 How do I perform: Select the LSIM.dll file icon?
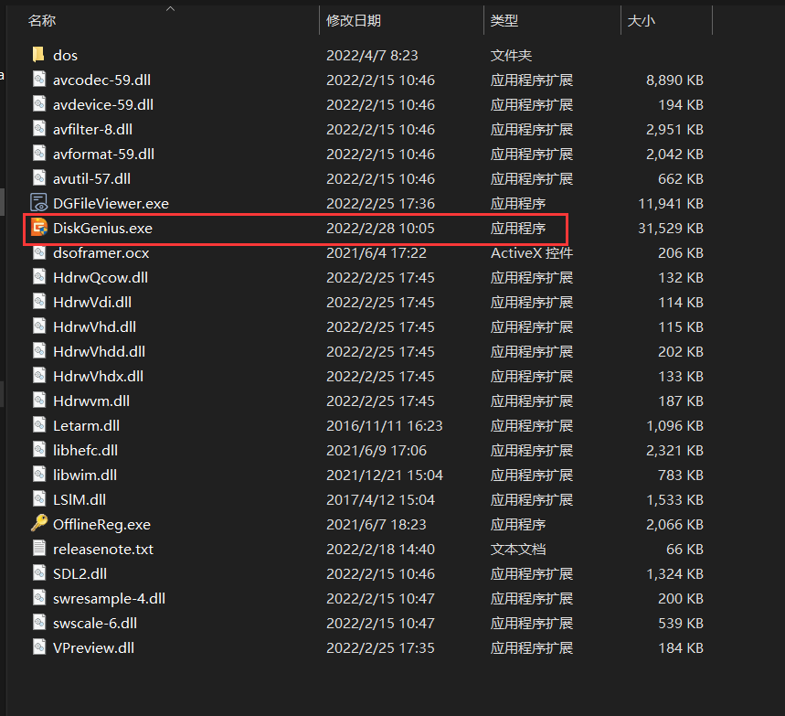pos(39,499)
